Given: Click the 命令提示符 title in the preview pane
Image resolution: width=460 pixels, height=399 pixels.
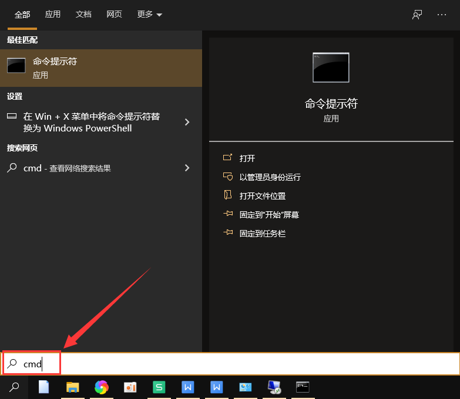Looking at the screenshot, I should 331,104.
